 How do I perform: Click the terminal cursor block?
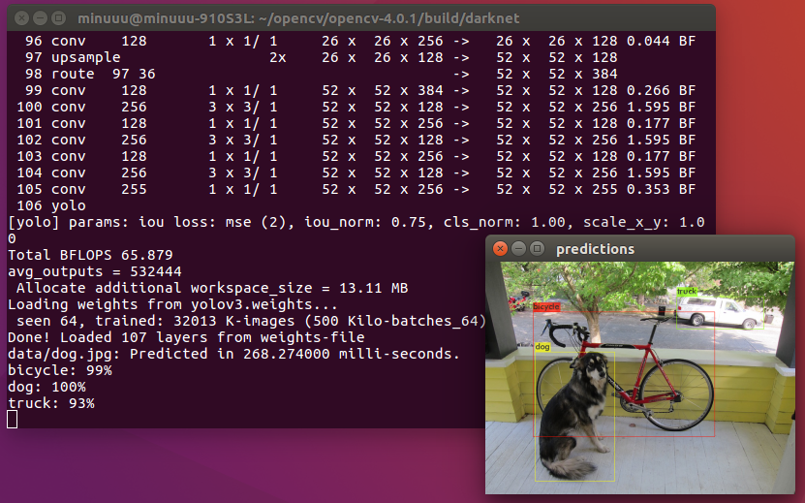(x=13, y=420)
